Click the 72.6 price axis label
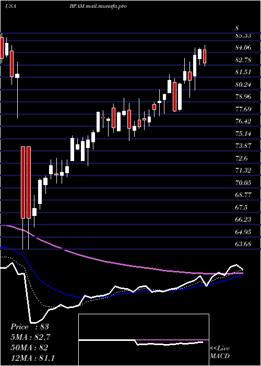The width and height of the screenshot is (261, 366). [x=241, y=158]
